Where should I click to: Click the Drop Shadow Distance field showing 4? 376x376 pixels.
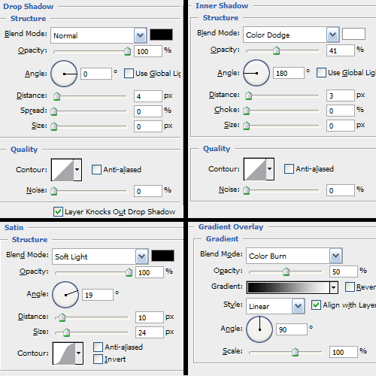[148, 96]
